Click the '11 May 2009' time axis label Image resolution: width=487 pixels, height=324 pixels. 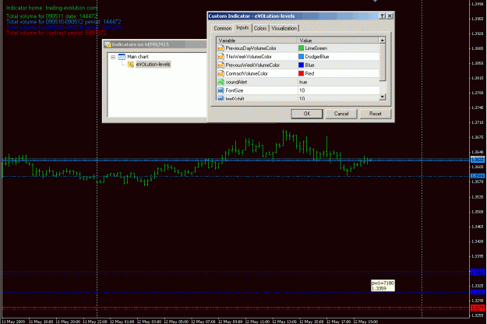pyautogui.click(x=13, y=322)
